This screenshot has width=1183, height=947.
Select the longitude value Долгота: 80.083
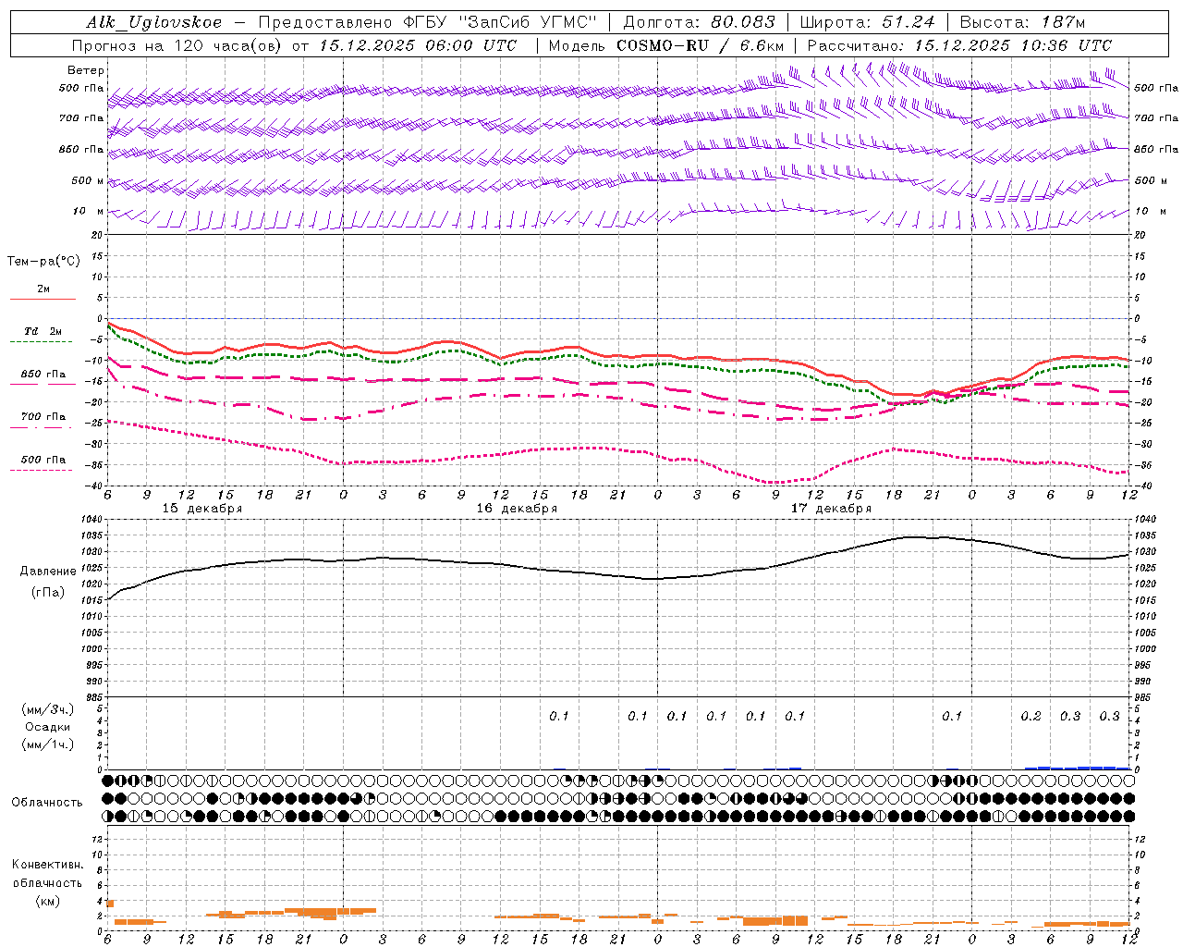click(x=700, y=23)
